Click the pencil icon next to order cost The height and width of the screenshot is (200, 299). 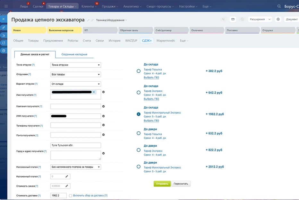click(x=67, y=186)
